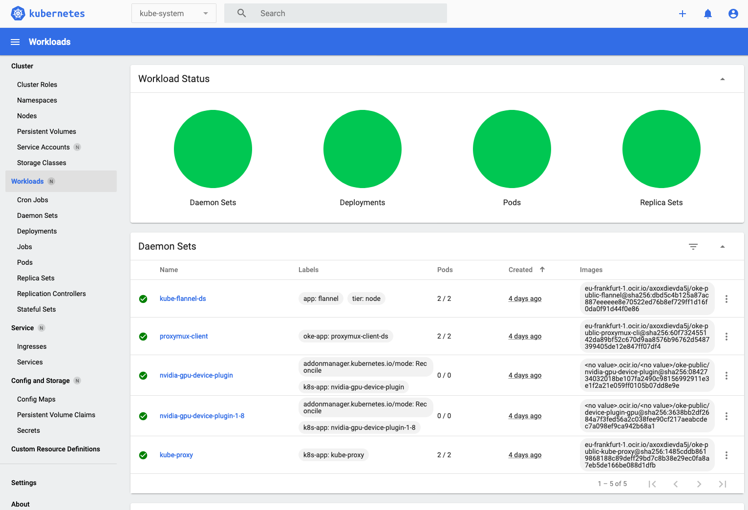Open the hamburger navigation menu
Viewport: 748px width, 510px height.
[15, 42]
